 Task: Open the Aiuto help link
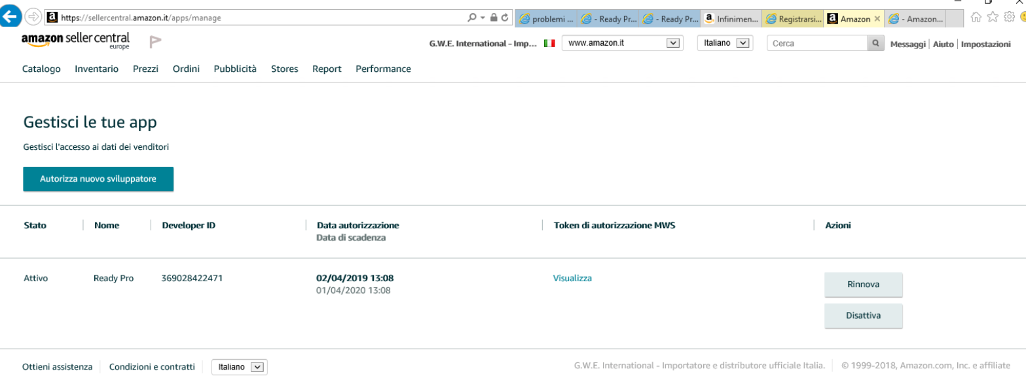click(x=943, y=44)
